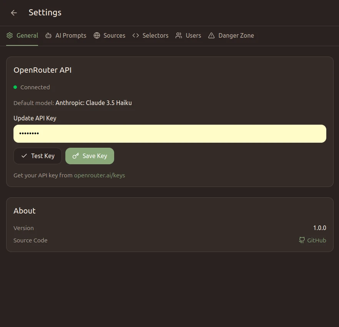Image resolution: width=339 pixels, height=327 pixels.
Task: Open the Sources tab
Action: (114, 35)
